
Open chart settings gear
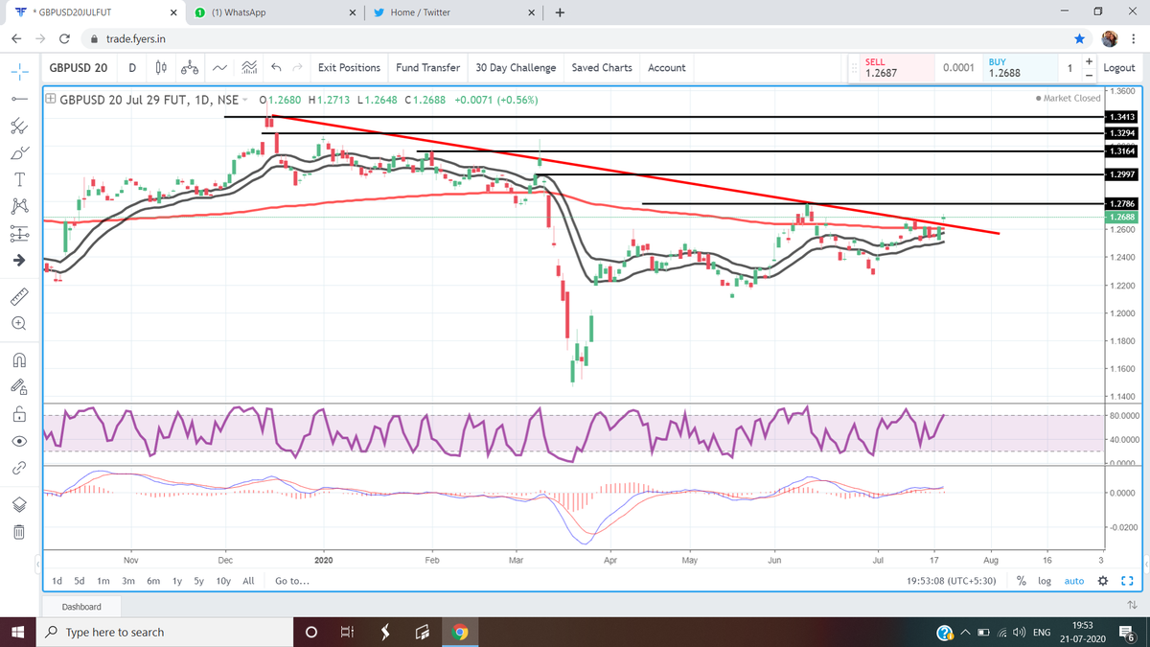click(x=1103, y=581)
